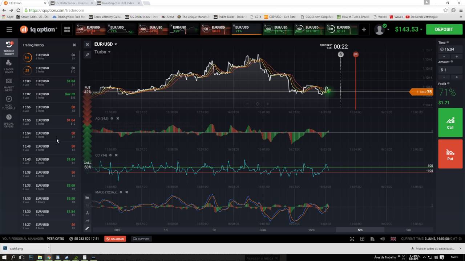Viewport: 465px width, 261px height.
Task: Open the Turbo option type dropdown
Action: [102, 52]
